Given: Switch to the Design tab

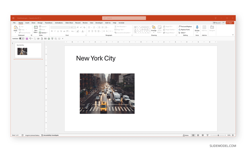Looking at the screenshot, I should (40, 23).
